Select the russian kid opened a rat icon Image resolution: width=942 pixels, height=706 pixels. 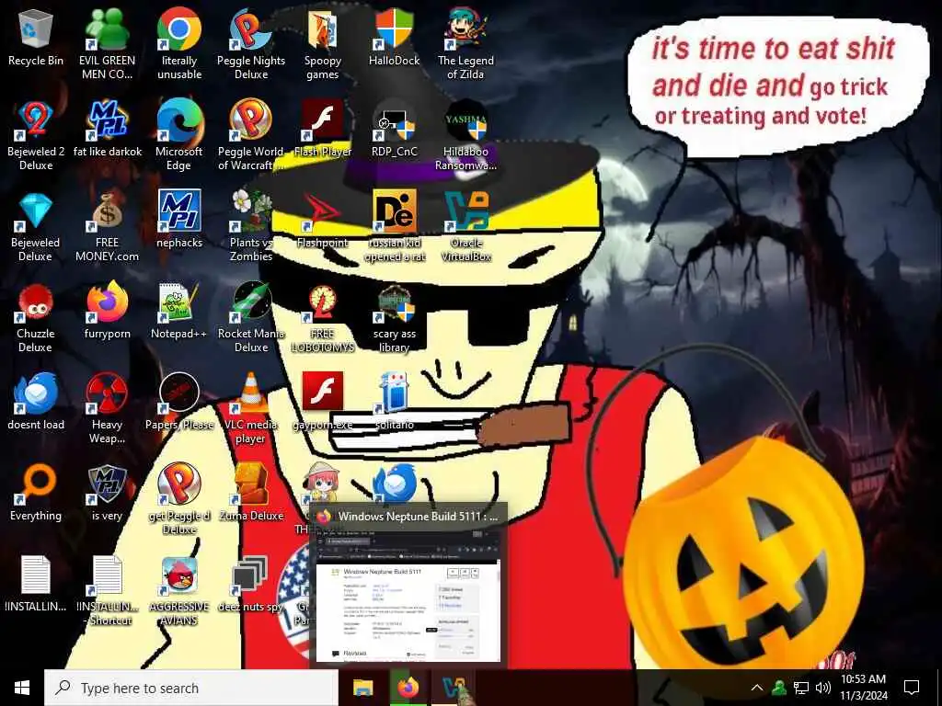point(394,212)
